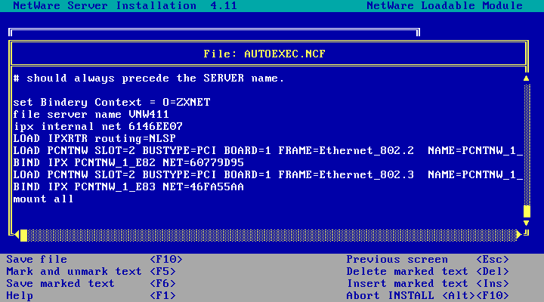This screenshot has height=302, width=544.
Task: Click the 'set Bindery Context = O=ZXNET' line
Action: 112,102
